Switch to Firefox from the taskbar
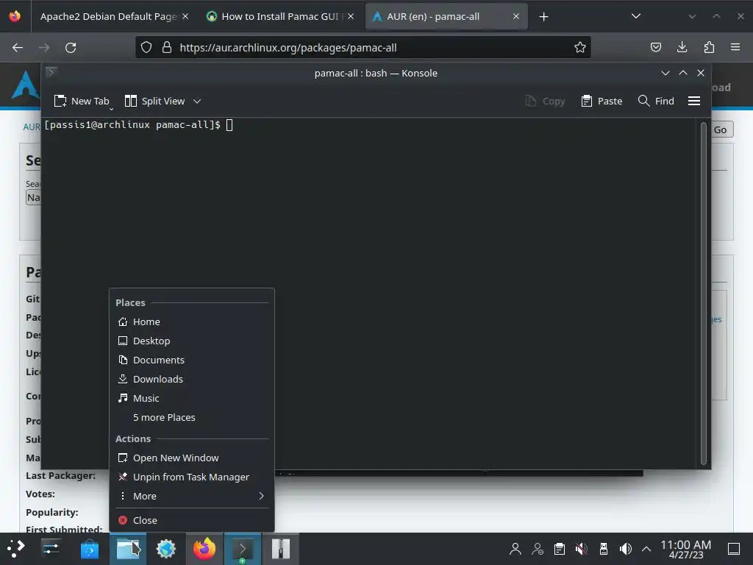The width and height of the screenshot is (753, 565). [x=204, y=549]
